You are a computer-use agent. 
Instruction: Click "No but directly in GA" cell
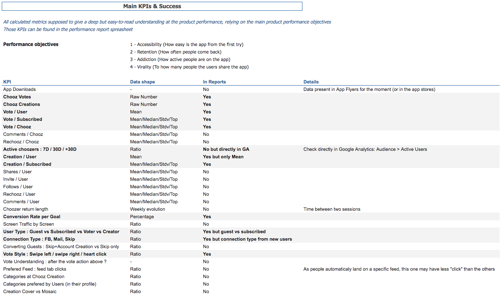[226, 149]
